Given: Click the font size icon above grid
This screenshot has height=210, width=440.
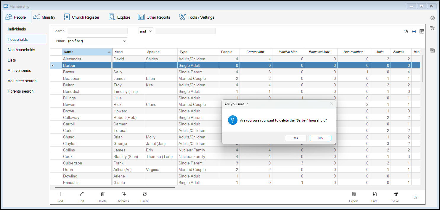Looking at the screenshot, I should 406,31.
